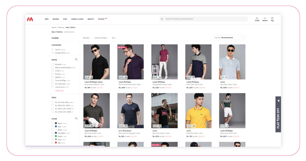Check the Friskers brand checkbox
Screen dimensions: 306x161
click(53, 74)
